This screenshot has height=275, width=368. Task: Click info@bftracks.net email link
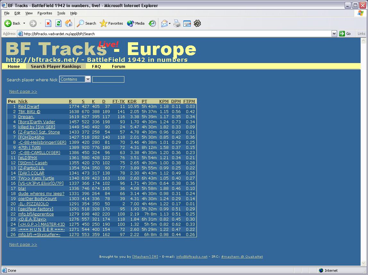point(192,257)
